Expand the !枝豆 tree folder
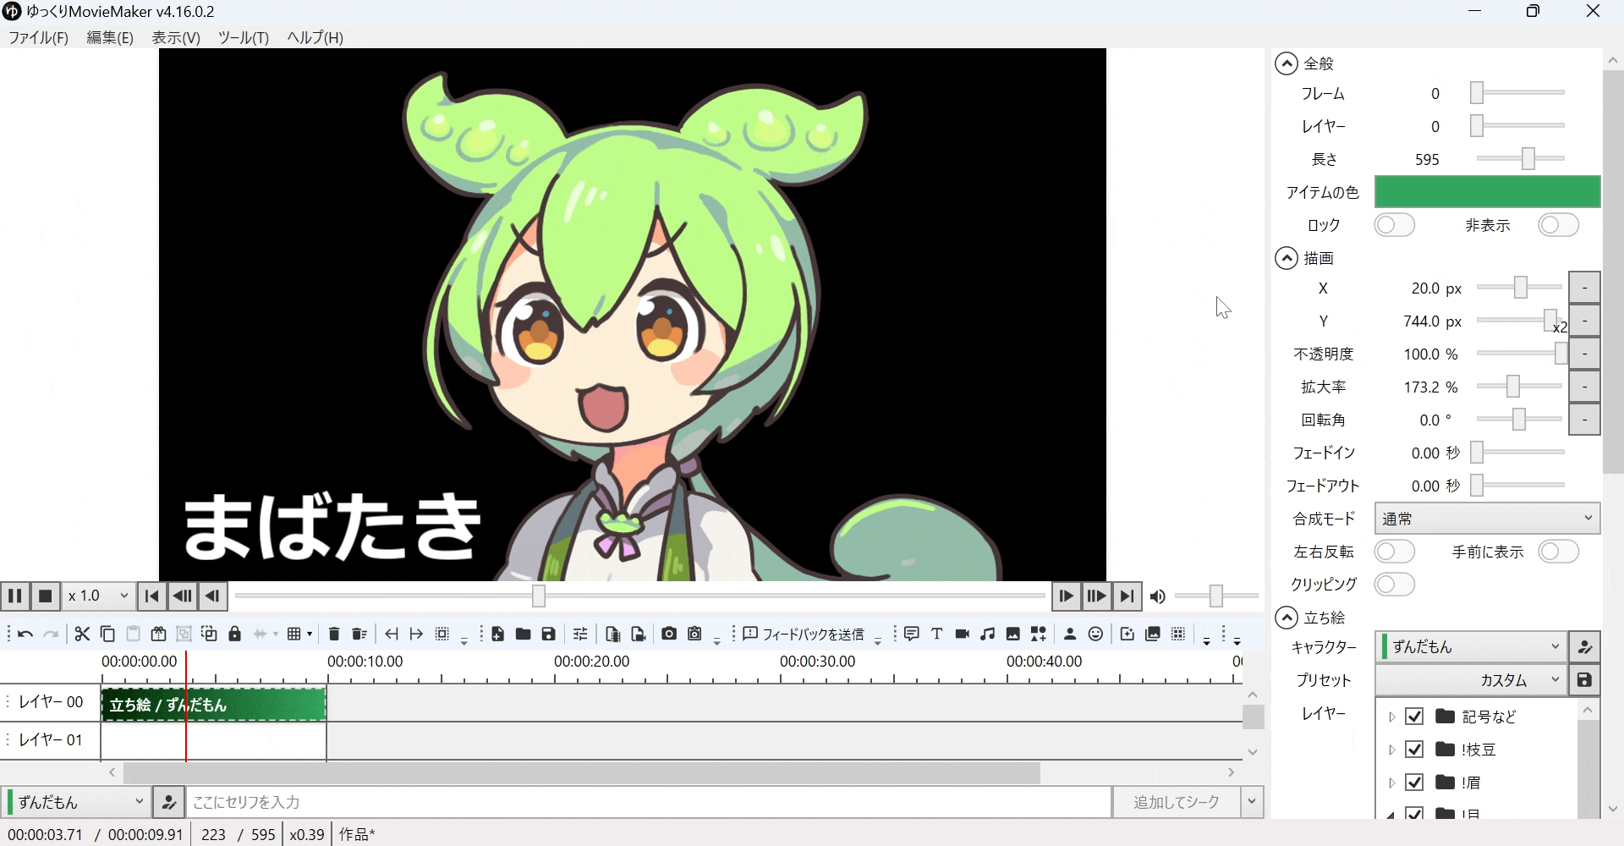Viewport: 1624px width, 846px height. [1391, 750]
